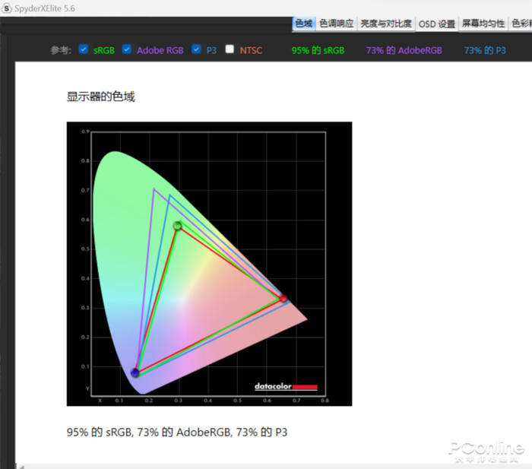Click the Adobe RGB label next to its checkbox

point(160,51)
